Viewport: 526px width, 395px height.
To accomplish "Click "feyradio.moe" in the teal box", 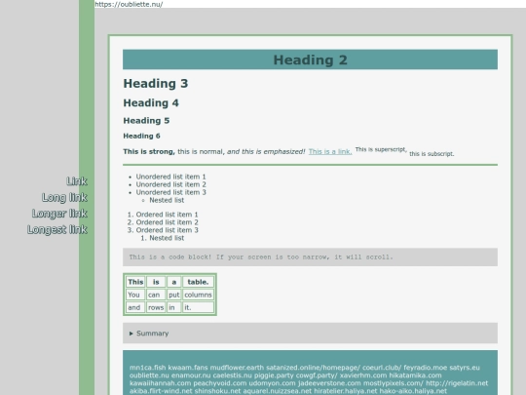I will click(x=426, y=368).
